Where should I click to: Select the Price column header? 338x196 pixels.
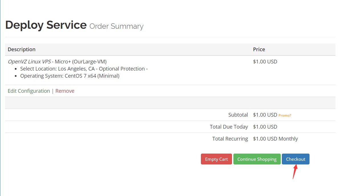point(259,49)
